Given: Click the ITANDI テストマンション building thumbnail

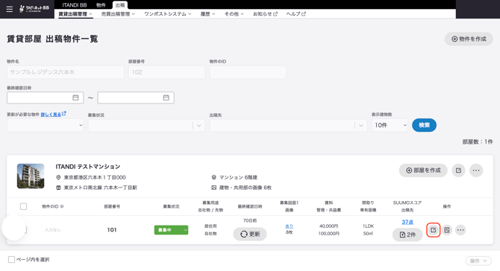Looking at the screenshot, I should coord(31,176).
